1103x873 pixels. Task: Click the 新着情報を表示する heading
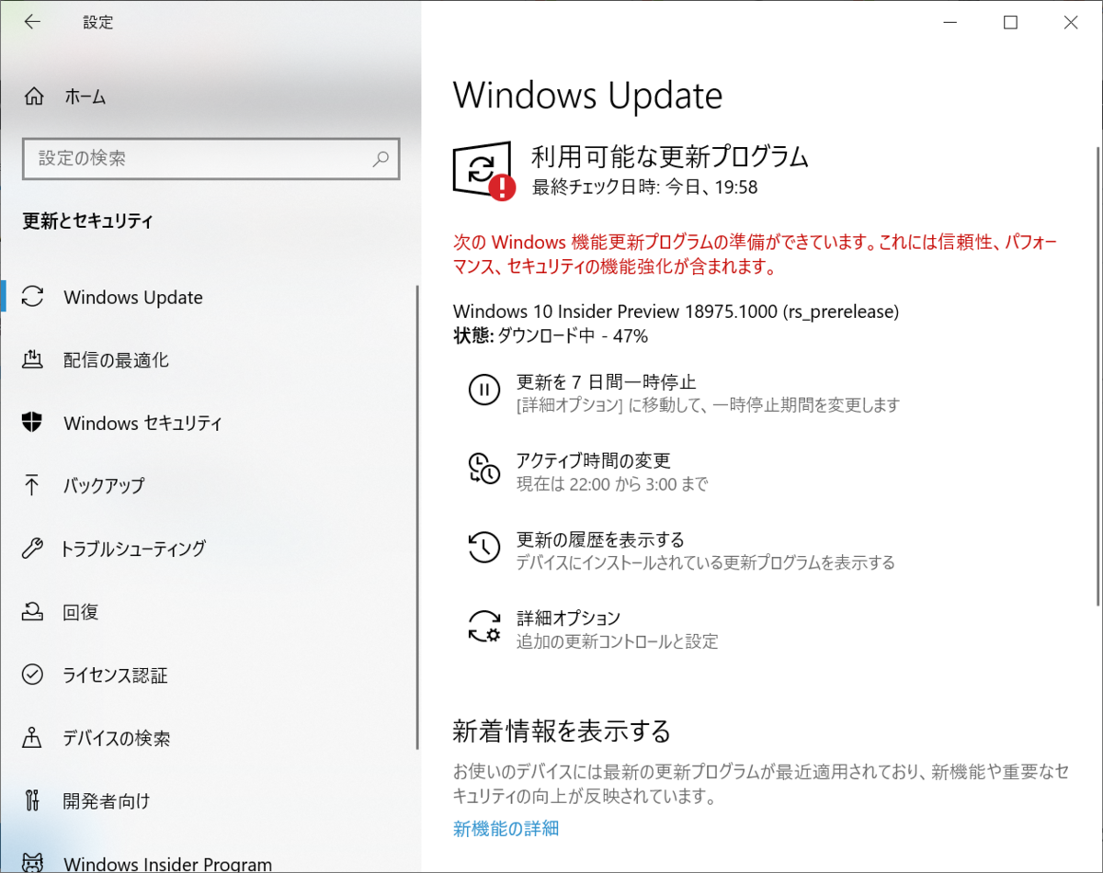(562, 731)
